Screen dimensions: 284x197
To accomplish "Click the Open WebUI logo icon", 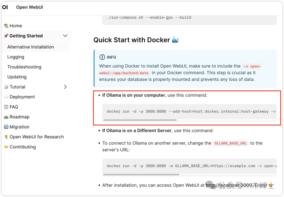I will pos(5,7).
